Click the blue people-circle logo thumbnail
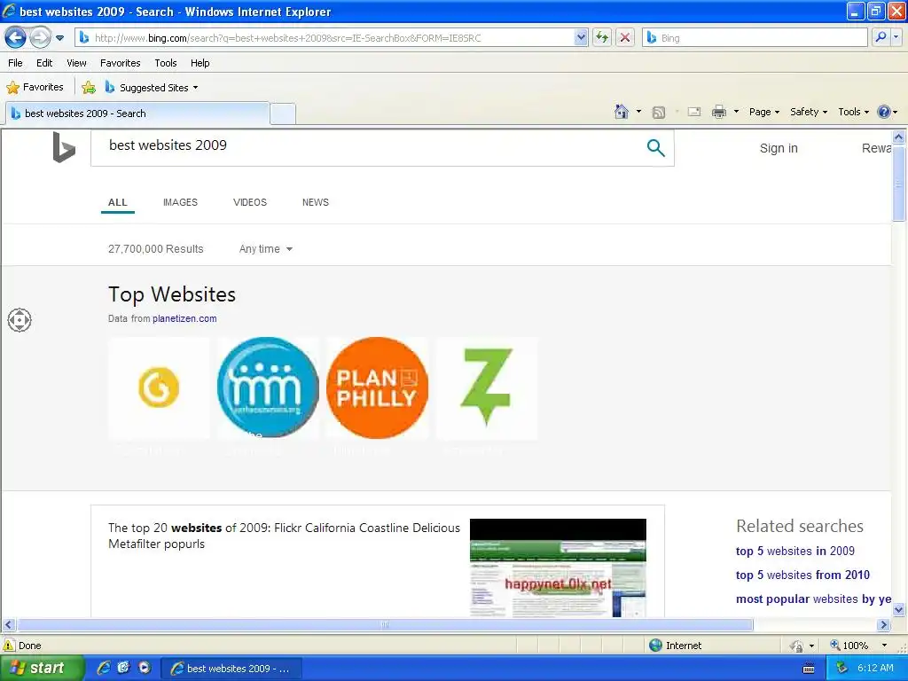The height and width of the screenshot is (681, 908). [x=268, y=387]
